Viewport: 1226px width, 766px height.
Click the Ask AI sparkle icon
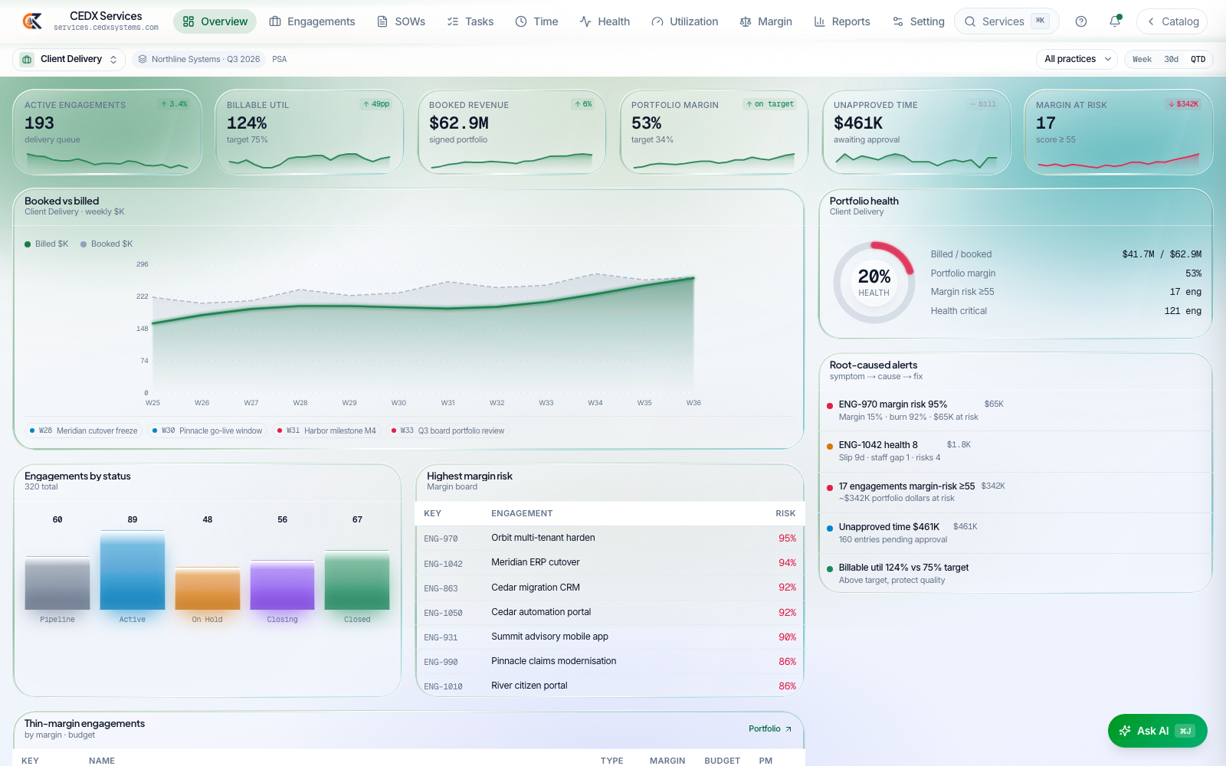1125,731
